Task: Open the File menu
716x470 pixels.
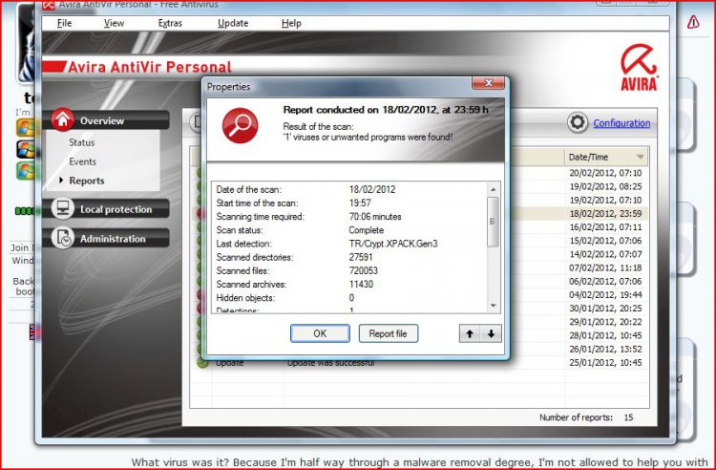Action: [x=64, y=23]
